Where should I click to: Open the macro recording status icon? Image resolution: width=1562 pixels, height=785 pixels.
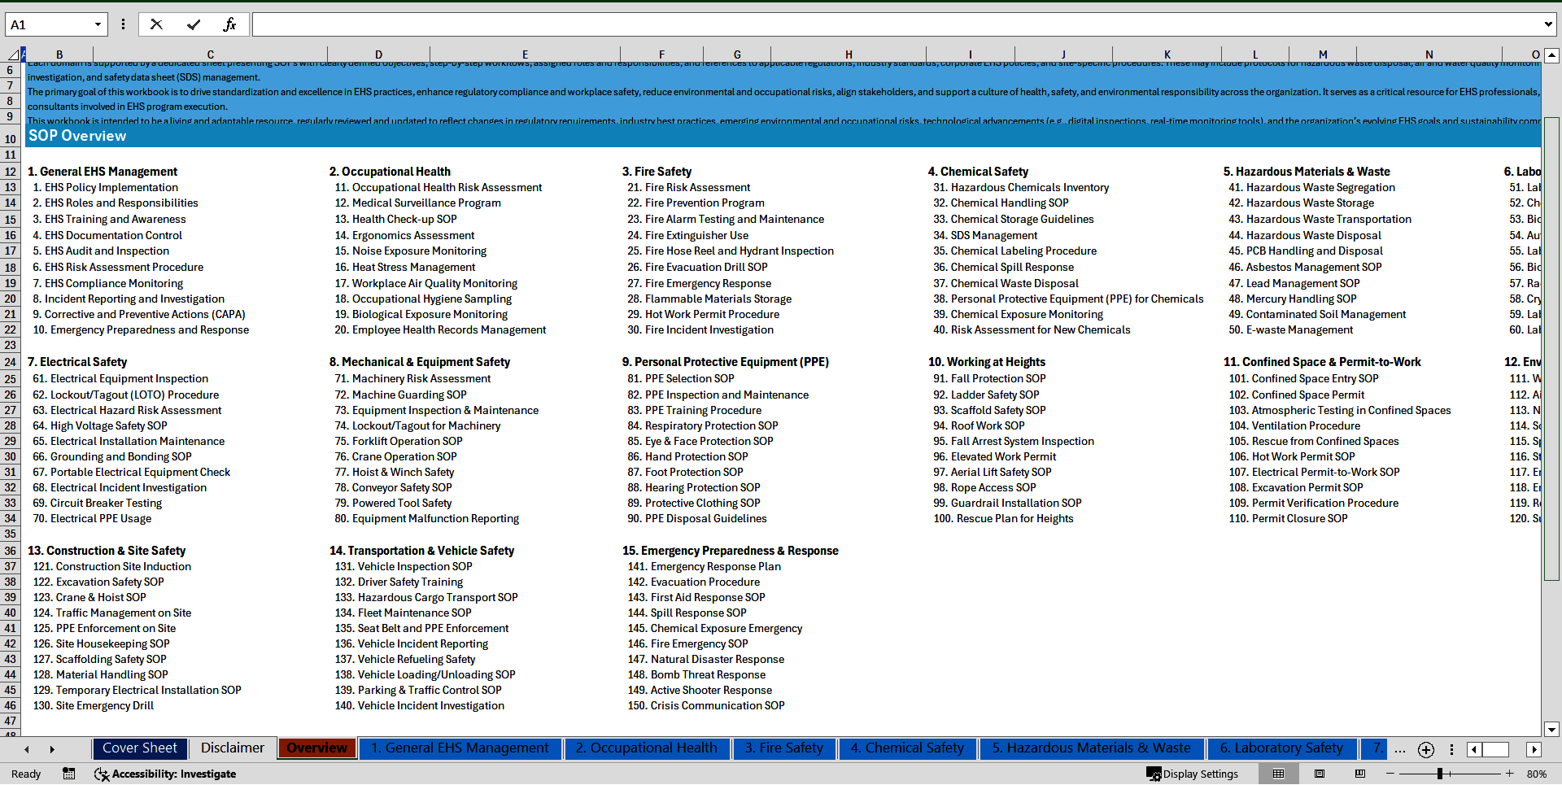69,774
